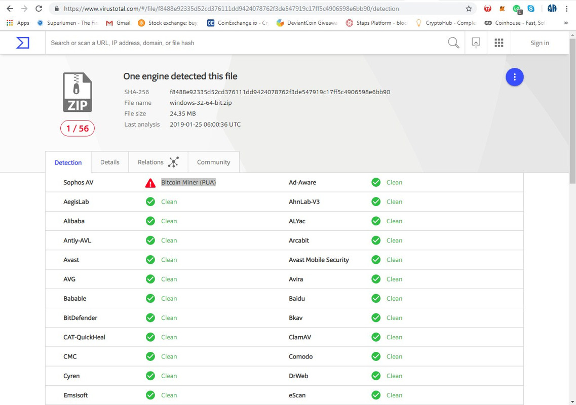The height and width of the screenshot is (405, 576).
Task: Click the last analysis date '2019-01-25 06:00:36 UTC'
Action: pos(205,125)
